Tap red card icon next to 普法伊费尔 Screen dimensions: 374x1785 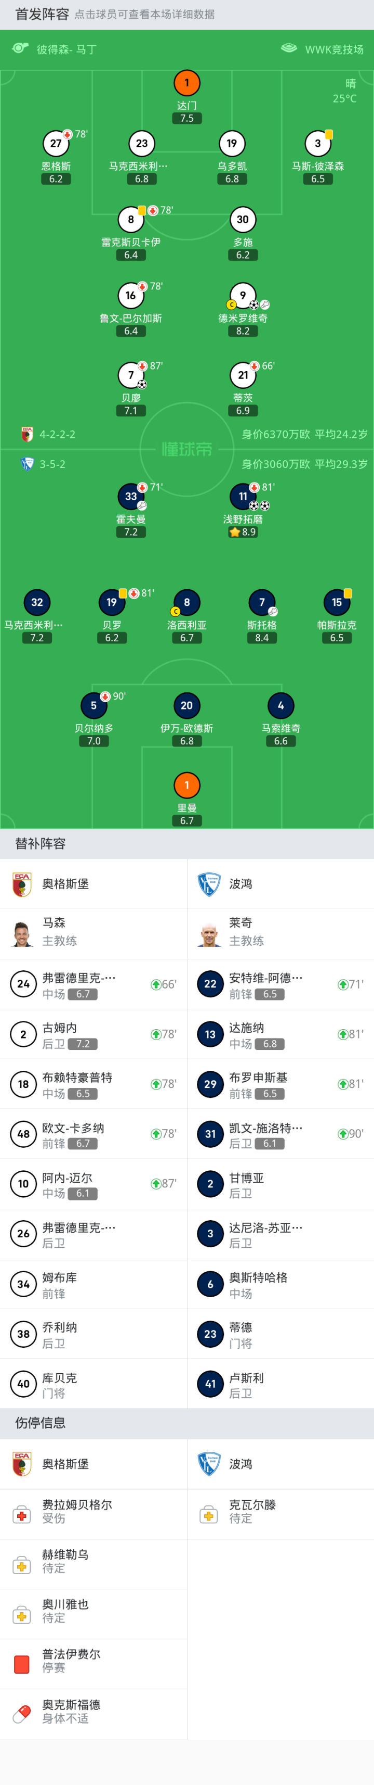point(22,1664)
